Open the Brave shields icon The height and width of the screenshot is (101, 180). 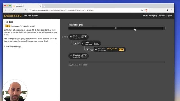[x=147, y=10]
